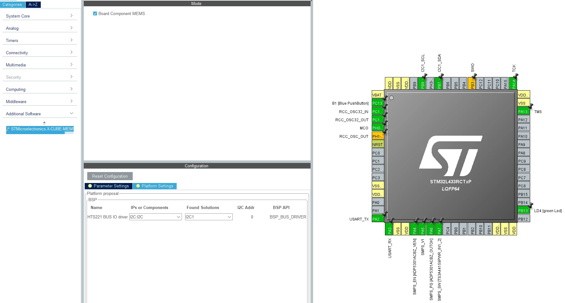Click the PA5 pin for SMPS_V1
The image size is (565, 303).
423,229
